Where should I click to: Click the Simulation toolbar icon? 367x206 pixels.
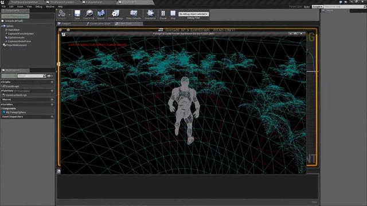[150, 14]
